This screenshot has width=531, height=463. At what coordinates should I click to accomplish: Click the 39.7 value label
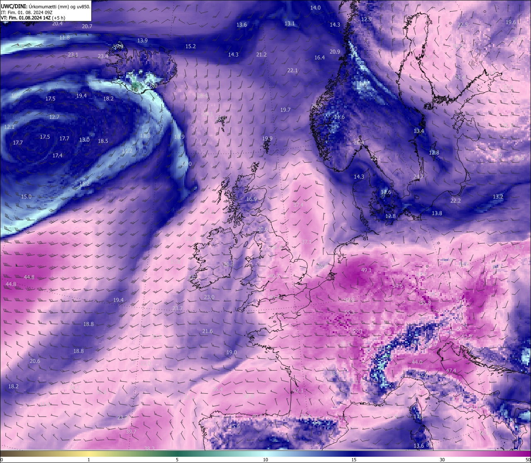[131, 432]
